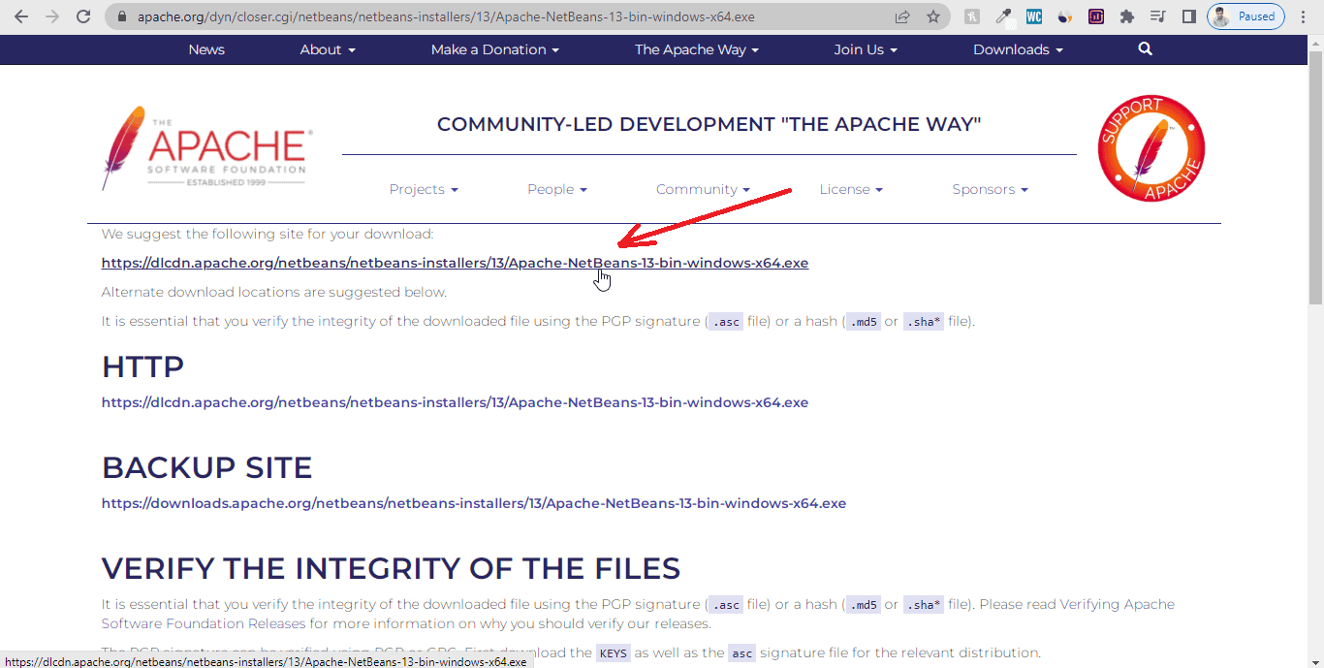Open the media control playlist icon

point(1157,16)
